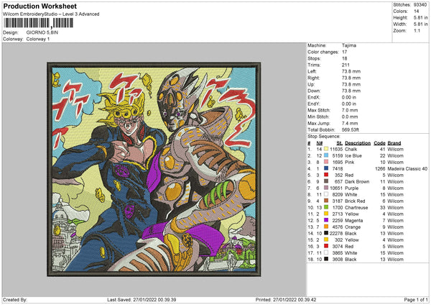Click the Color changes value '17'
Screen dimensions: 431x305
click(344, 52)
